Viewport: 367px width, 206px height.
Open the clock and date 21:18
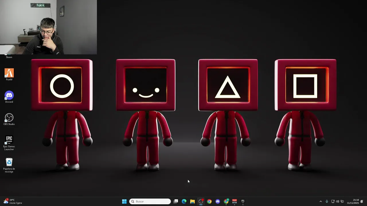click(353, 201)
